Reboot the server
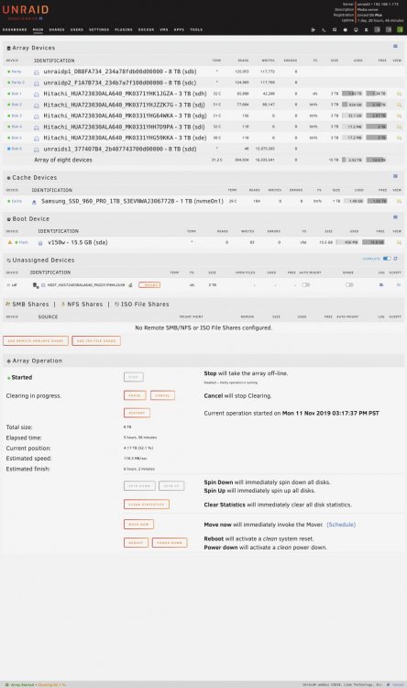 tap(136, 543)
